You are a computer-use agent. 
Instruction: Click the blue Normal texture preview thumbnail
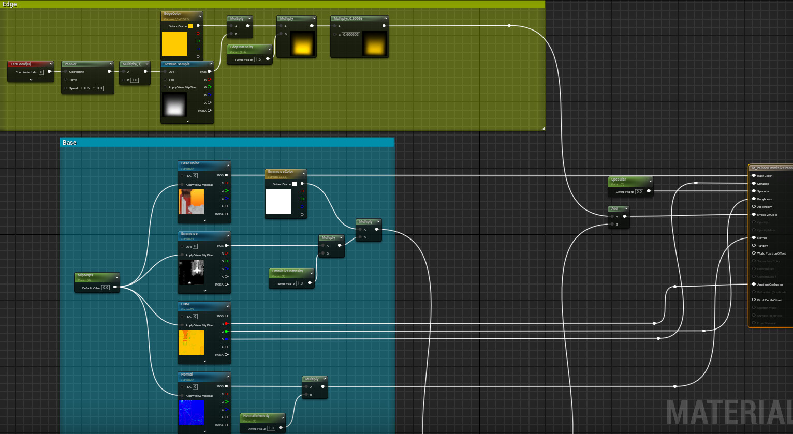191,412
